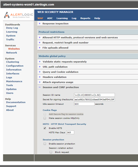Click the WEB SECURITY MANAGER title
The width and height of the screenshot is (138, 167).
[x=55, y=12]
